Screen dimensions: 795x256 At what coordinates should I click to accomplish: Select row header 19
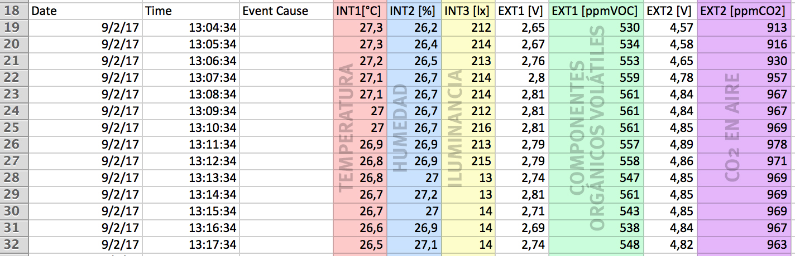[13, 28]
